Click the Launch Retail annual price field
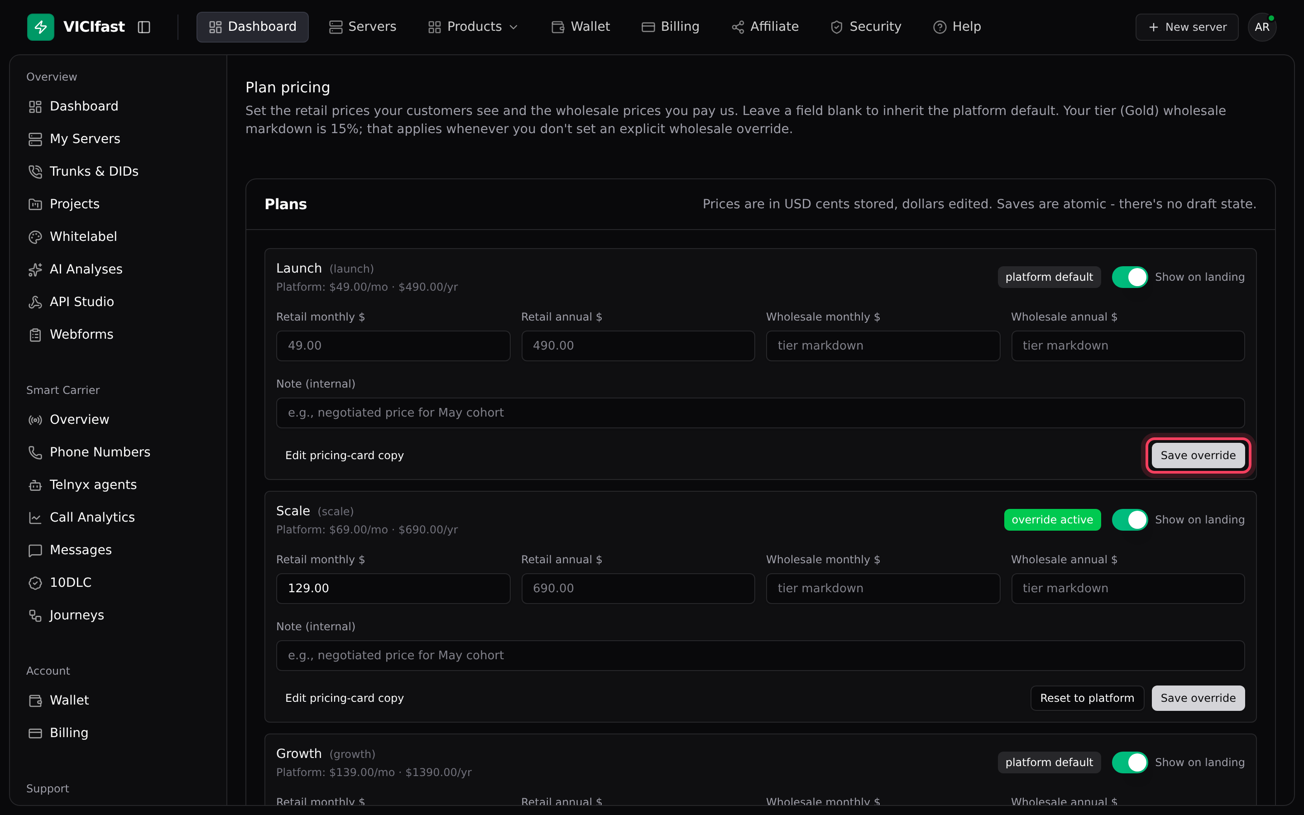This screenshot has width=1304, height=815. [638, 345]
